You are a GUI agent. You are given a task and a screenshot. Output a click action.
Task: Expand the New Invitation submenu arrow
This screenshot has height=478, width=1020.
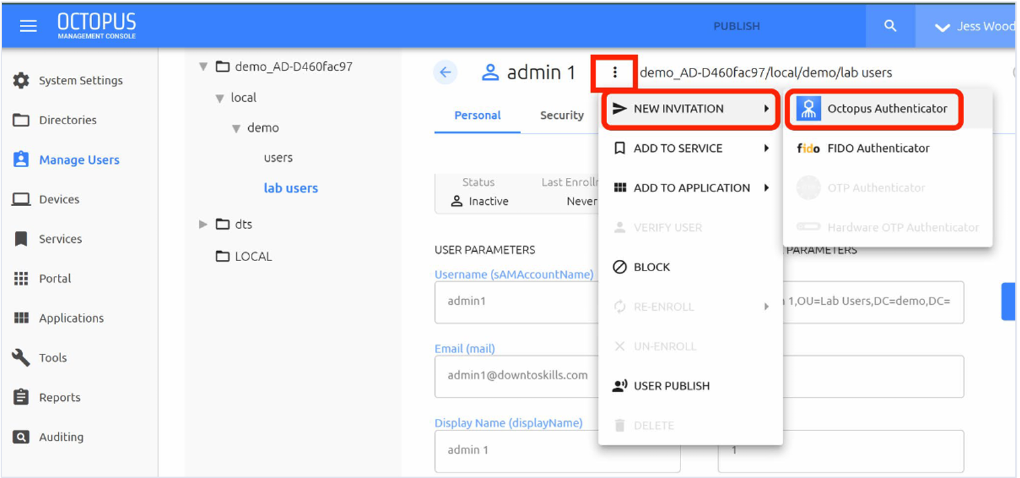click(767, 109)
